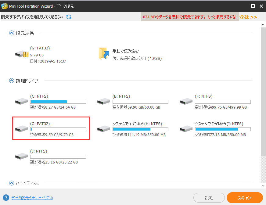Click the 設定 button

coord(209,198)
